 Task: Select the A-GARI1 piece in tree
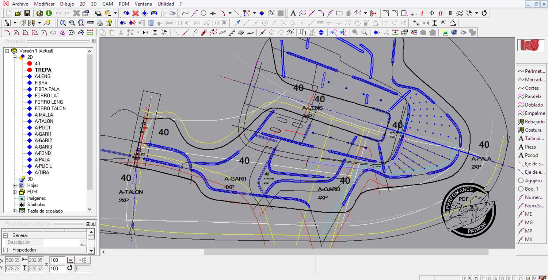pyautogui.click(x=43, y=134)
